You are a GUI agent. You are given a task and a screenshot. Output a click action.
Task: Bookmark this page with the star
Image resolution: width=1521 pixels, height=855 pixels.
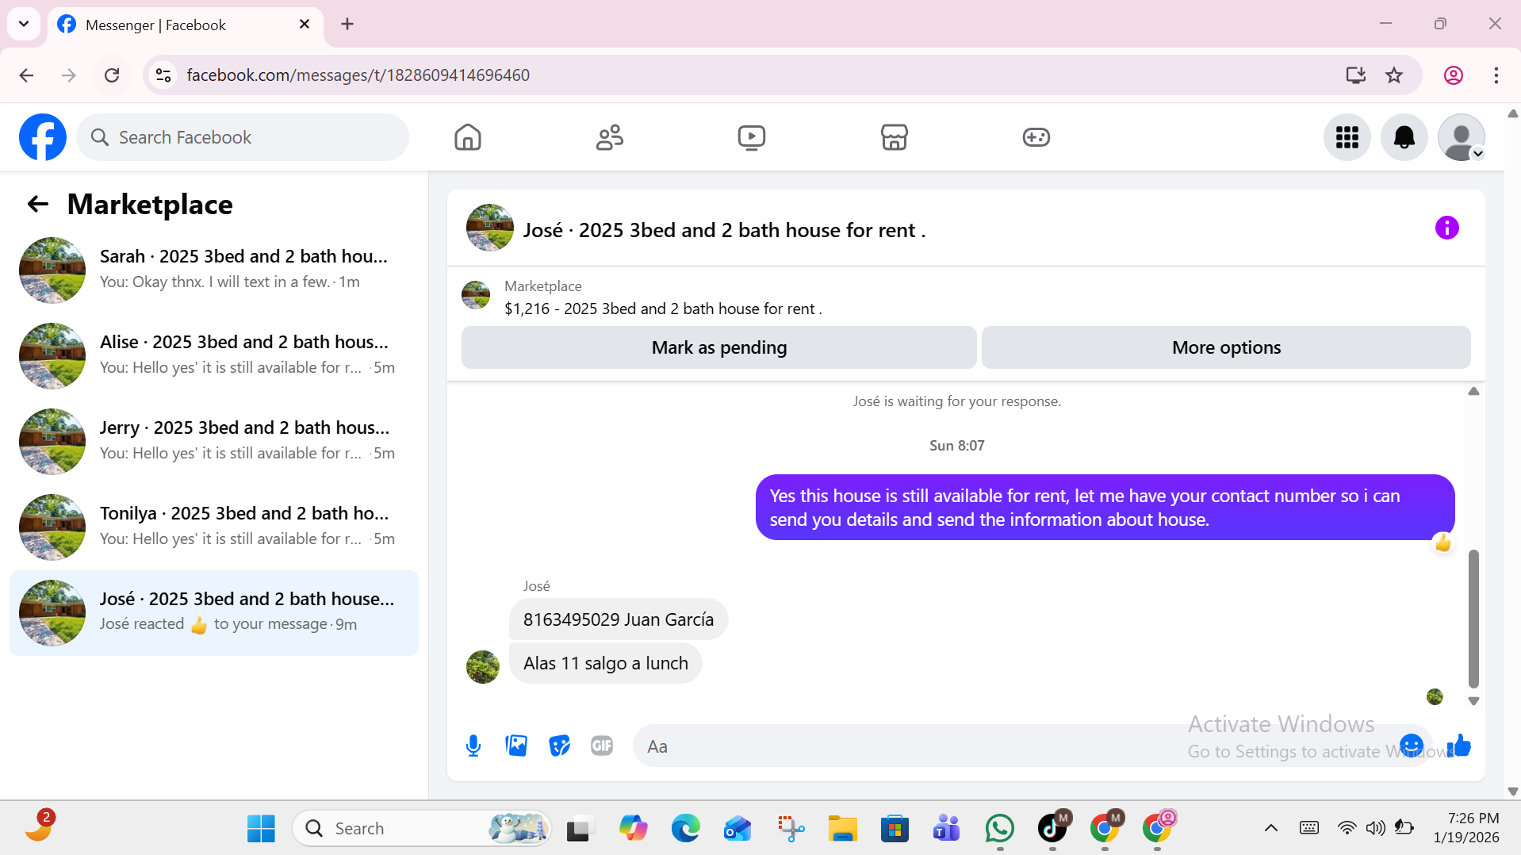tap(1393, 75)
